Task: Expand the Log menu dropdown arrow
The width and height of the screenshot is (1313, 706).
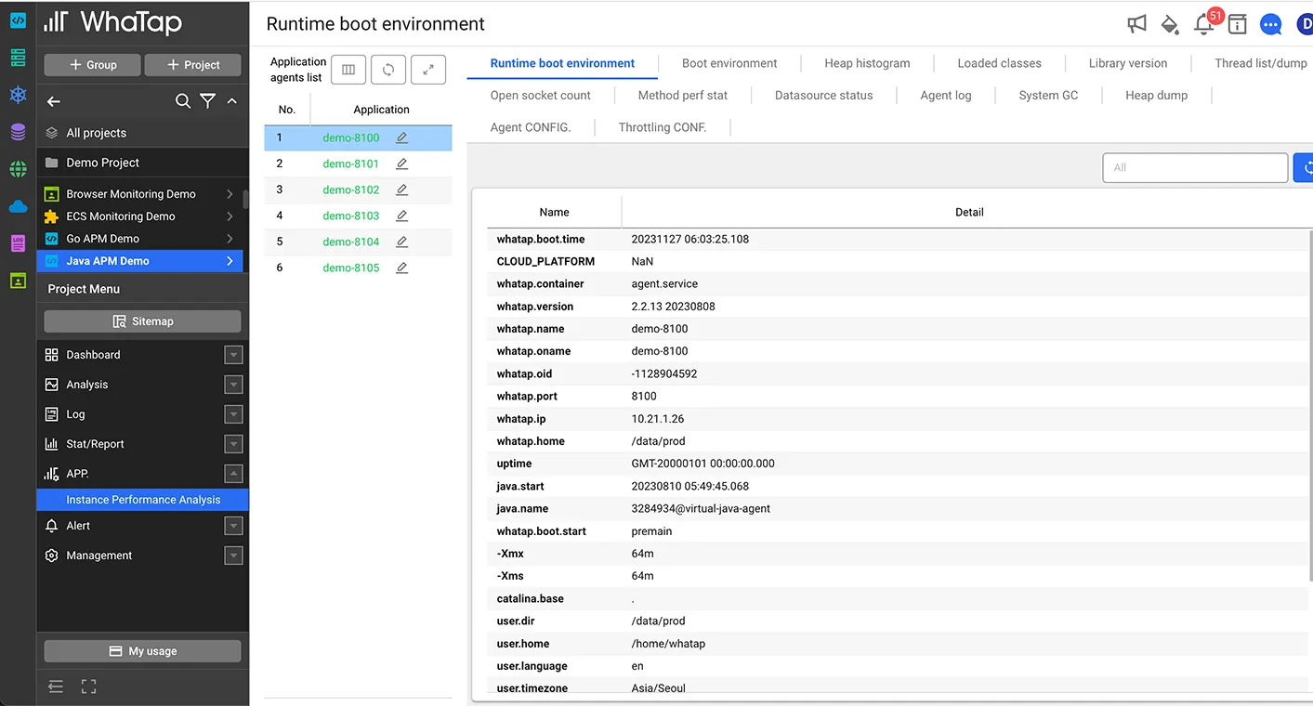Action: point(234,414)
